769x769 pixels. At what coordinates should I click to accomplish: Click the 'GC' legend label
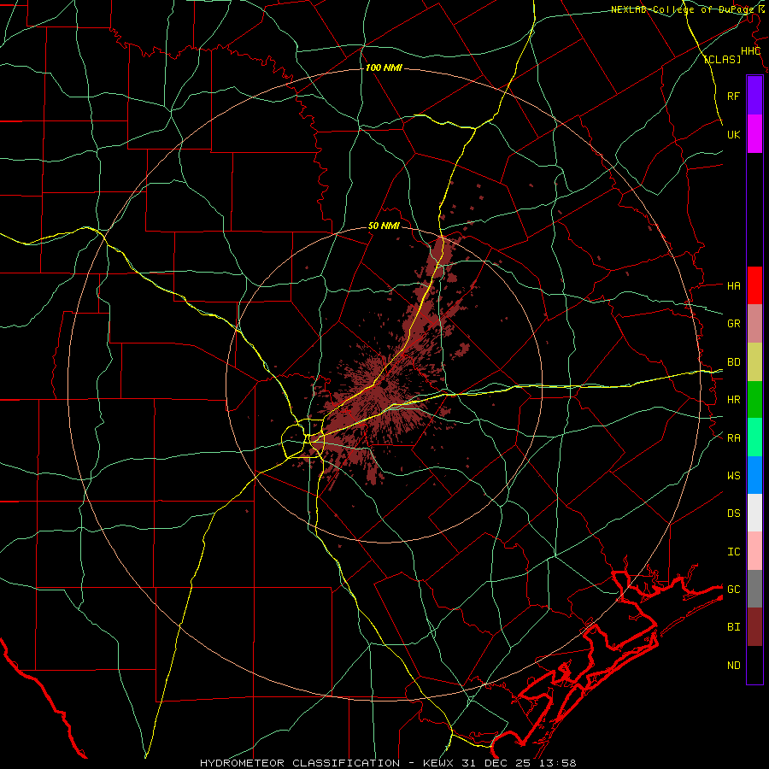(x=733, y=590)
